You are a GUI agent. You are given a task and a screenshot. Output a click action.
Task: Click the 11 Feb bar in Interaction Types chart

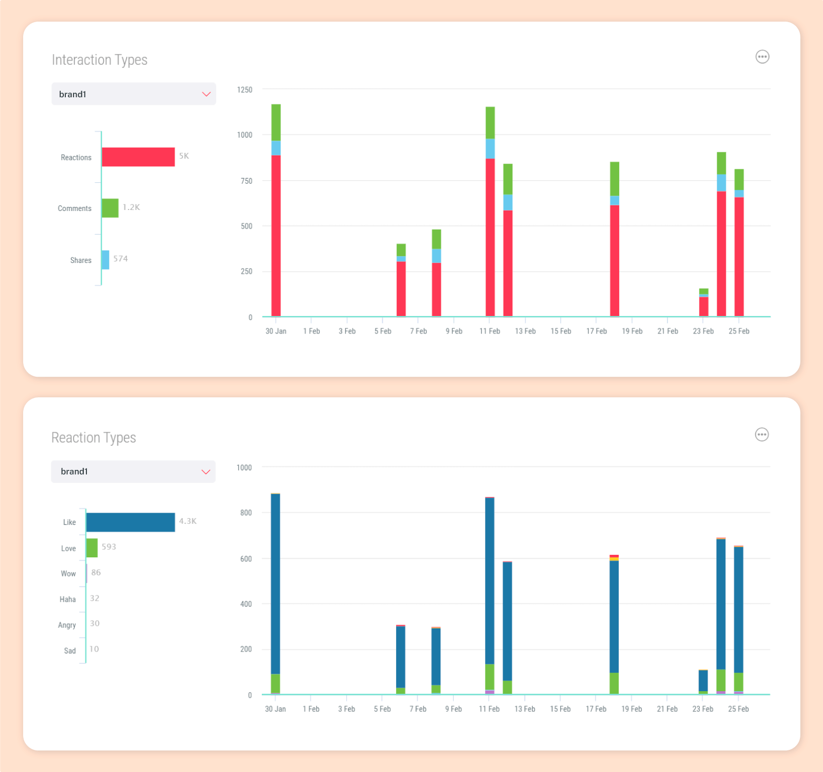click(x=490, y=212)
